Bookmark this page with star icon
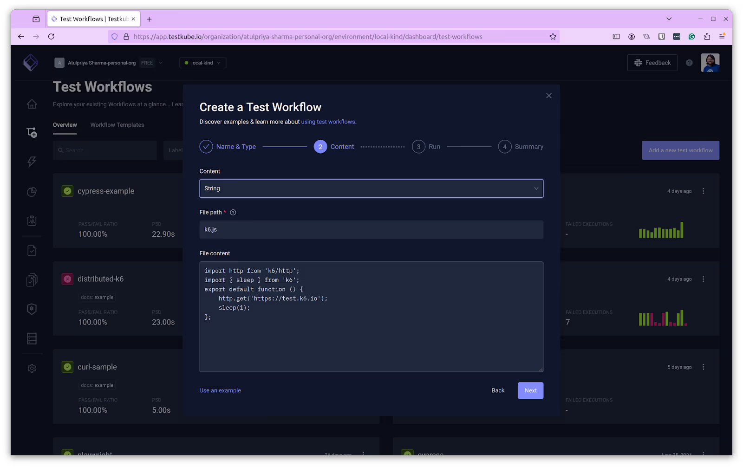 (553, 37)
